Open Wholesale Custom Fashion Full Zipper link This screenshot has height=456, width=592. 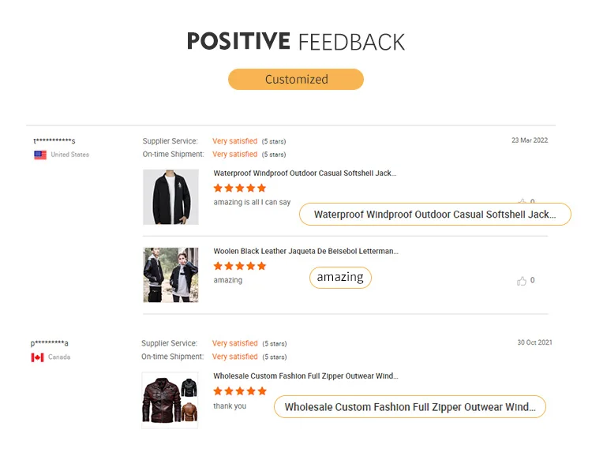(x=305, y=376)
